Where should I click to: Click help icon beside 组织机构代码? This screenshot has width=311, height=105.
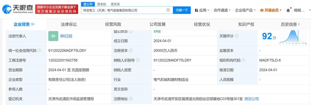coord(243,60)
